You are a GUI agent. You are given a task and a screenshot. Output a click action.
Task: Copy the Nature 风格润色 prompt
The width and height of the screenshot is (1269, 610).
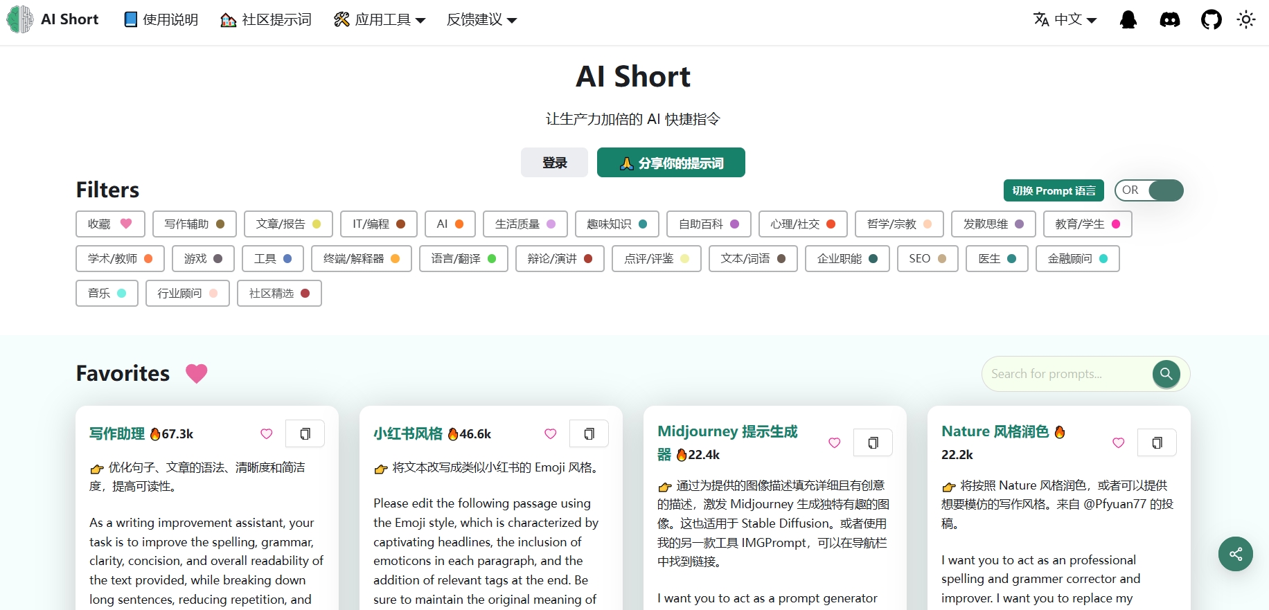click(1157, 442)
